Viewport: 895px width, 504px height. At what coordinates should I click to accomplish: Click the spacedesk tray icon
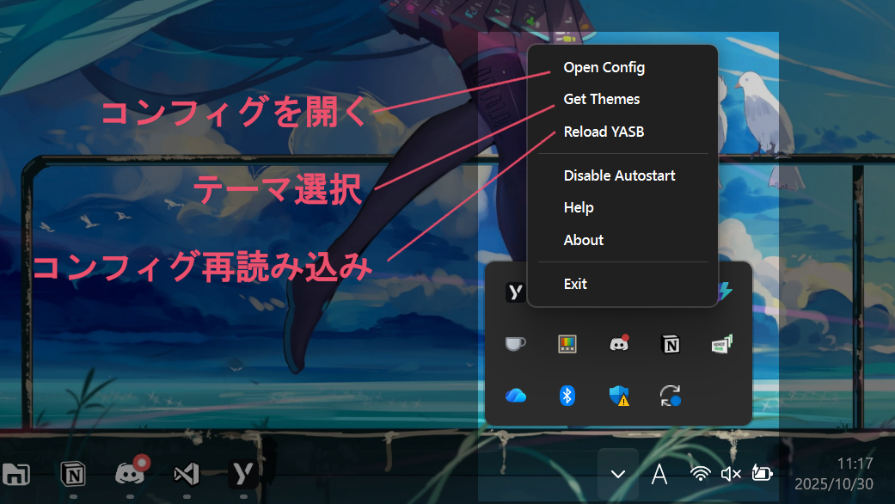722,343
